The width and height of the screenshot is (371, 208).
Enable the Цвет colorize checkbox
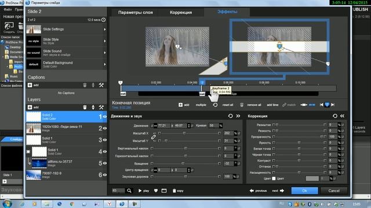[274, 179]
